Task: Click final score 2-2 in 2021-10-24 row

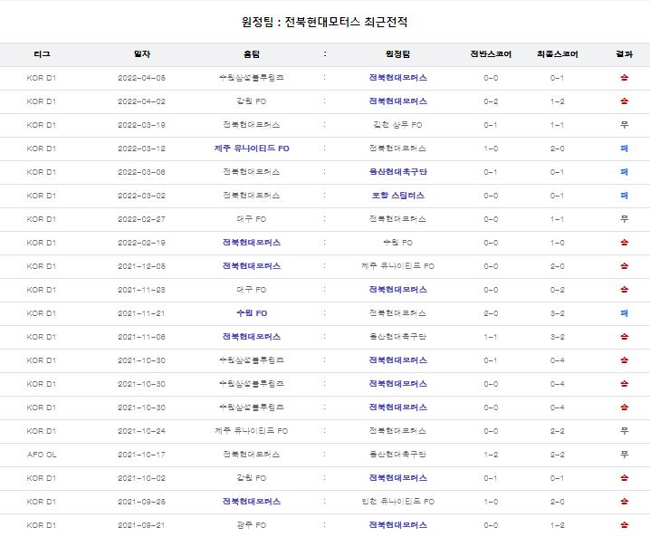Action: click(557, 431)
